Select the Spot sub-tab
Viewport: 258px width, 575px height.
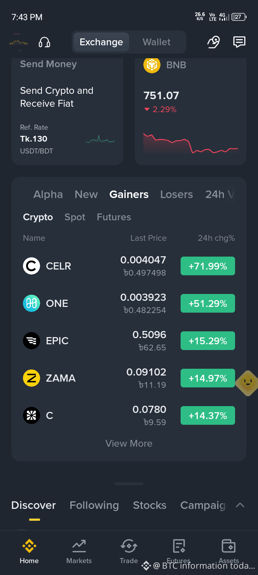pos(75,217)
